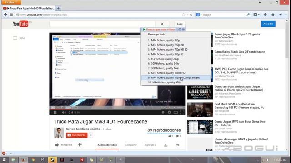Open the video statistics chart icon
Image resolution: width=291 pixels, height=163 pixels.
click(166, 145)
